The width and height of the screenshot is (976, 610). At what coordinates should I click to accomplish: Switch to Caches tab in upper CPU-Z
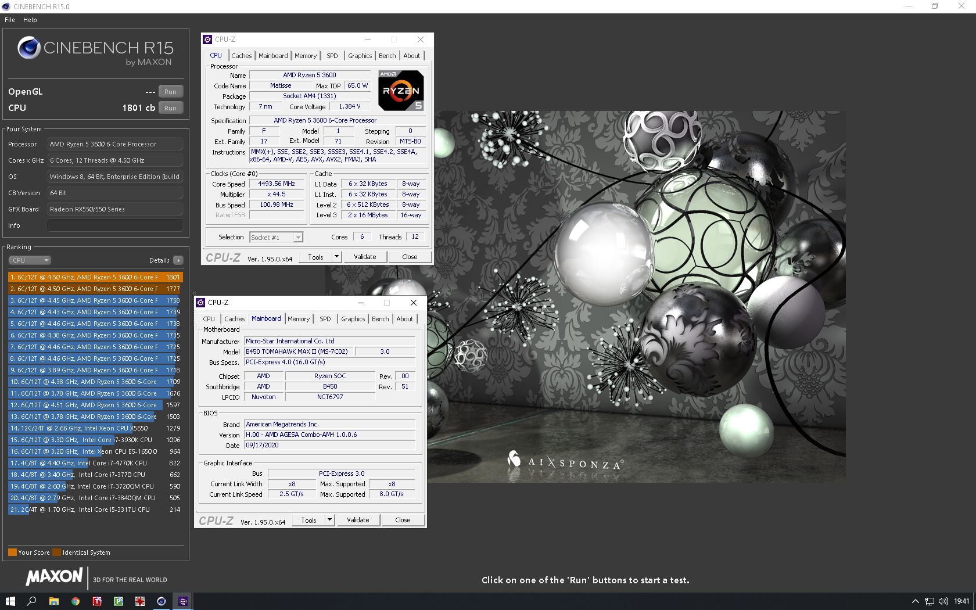click(x=242, y=56)
